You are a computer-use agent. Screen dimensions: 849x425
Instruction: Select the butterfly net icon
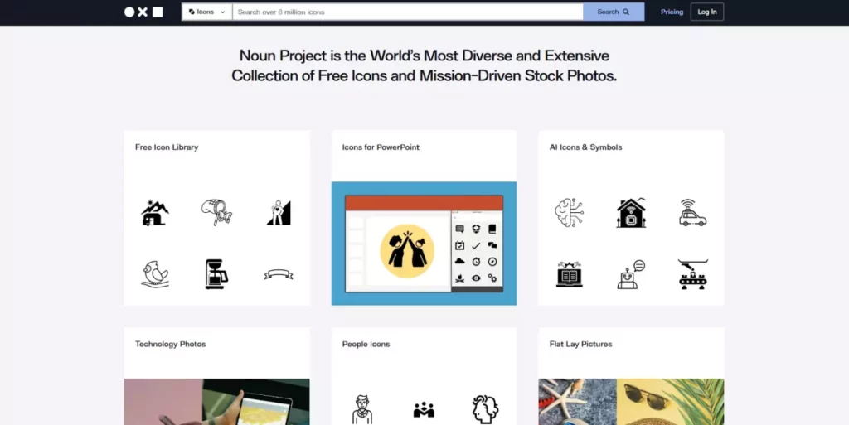[x=216, y=212]
